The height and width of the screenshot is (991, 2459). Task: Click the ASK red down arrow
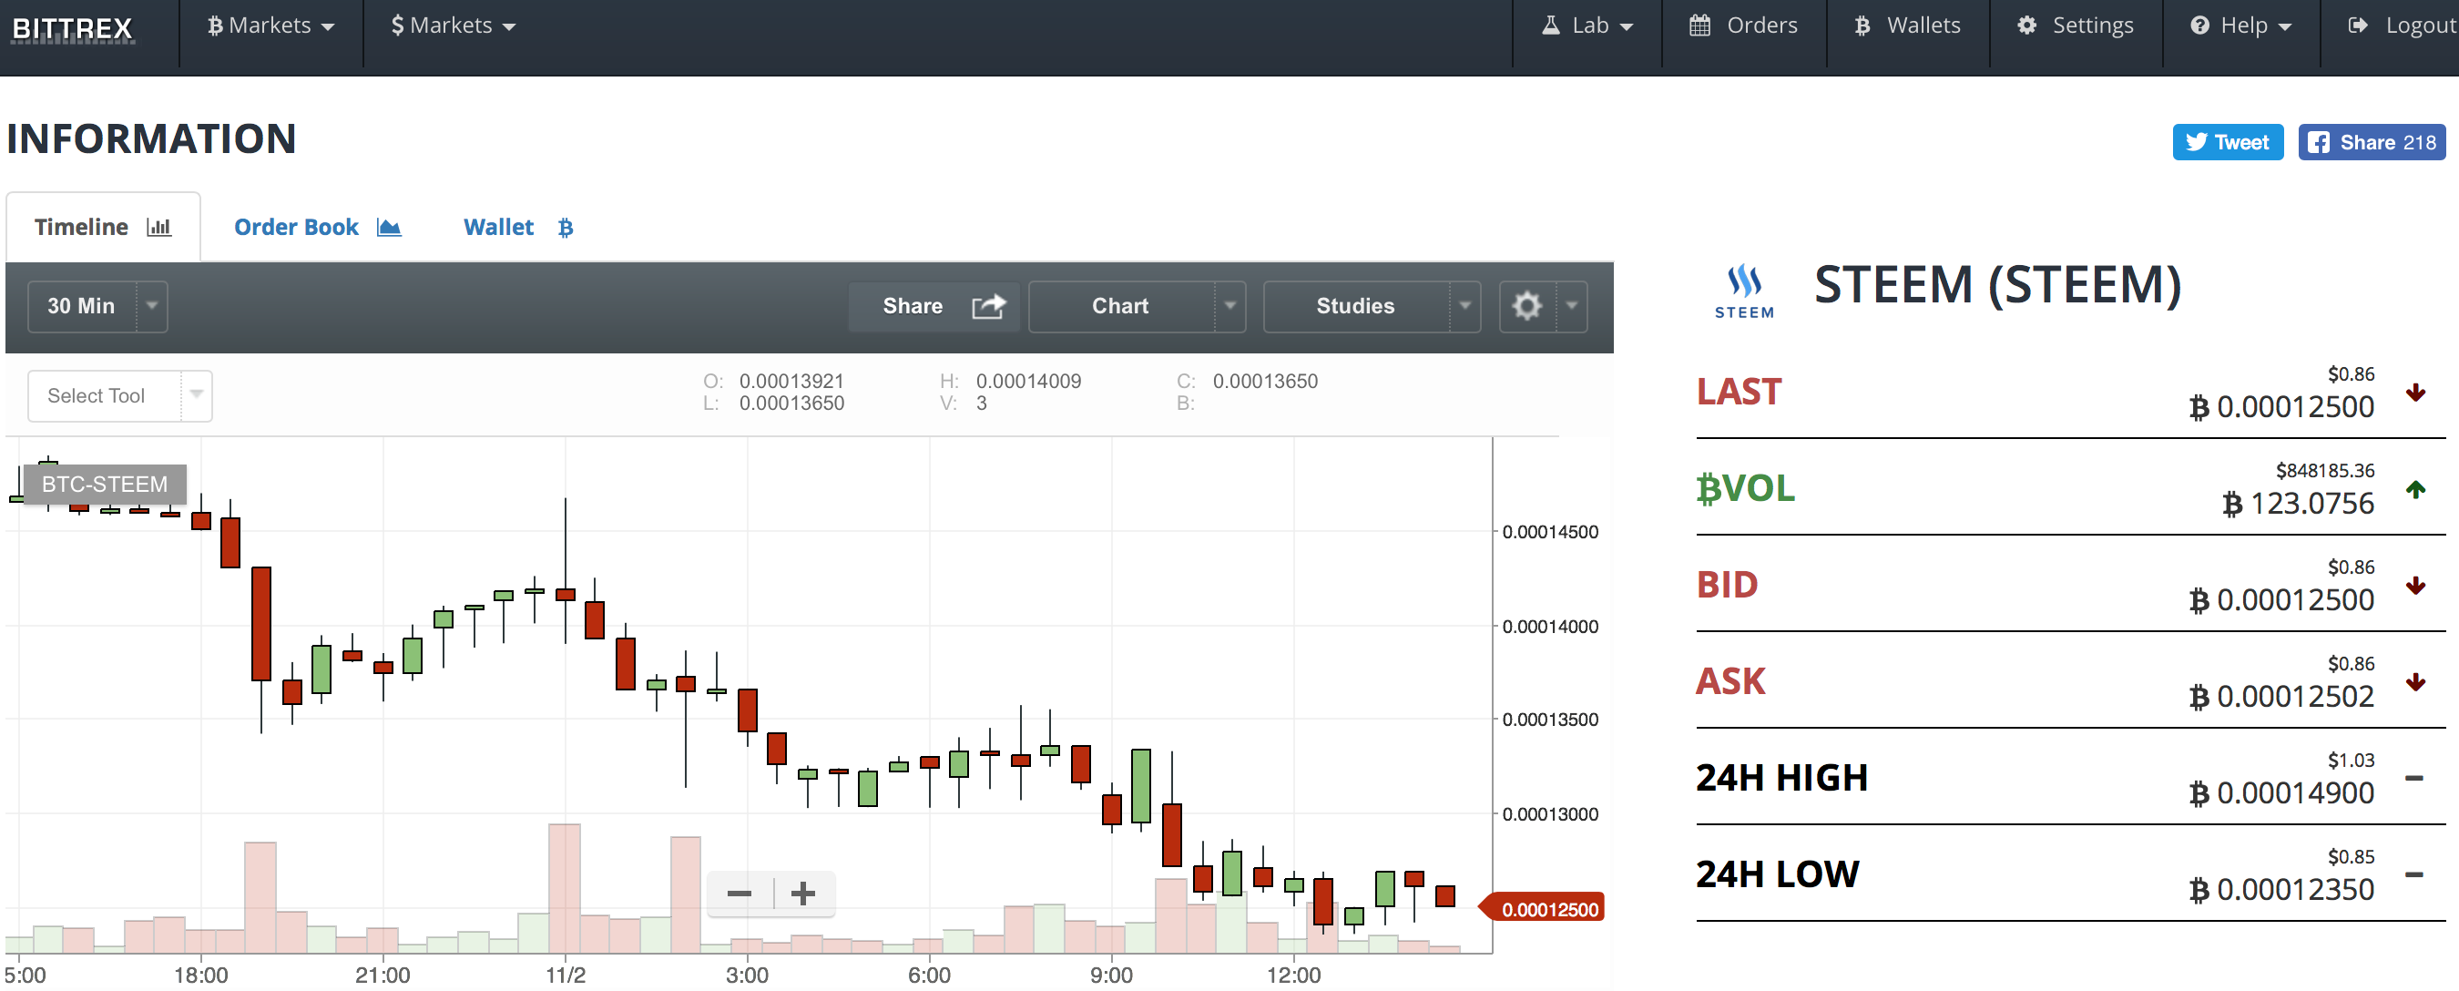click(2416, 682)
